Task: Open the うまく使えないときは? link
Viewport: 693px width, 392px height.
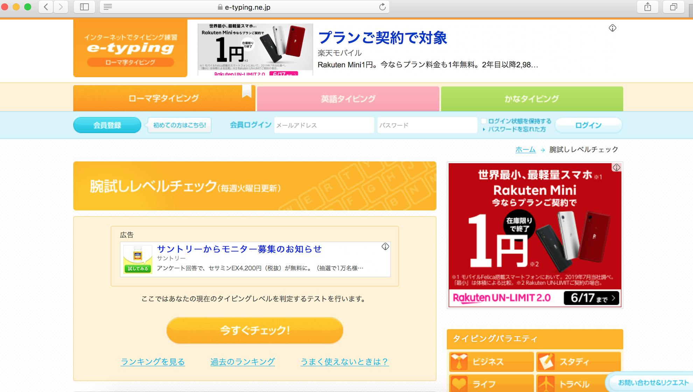Action: [345, 362]
